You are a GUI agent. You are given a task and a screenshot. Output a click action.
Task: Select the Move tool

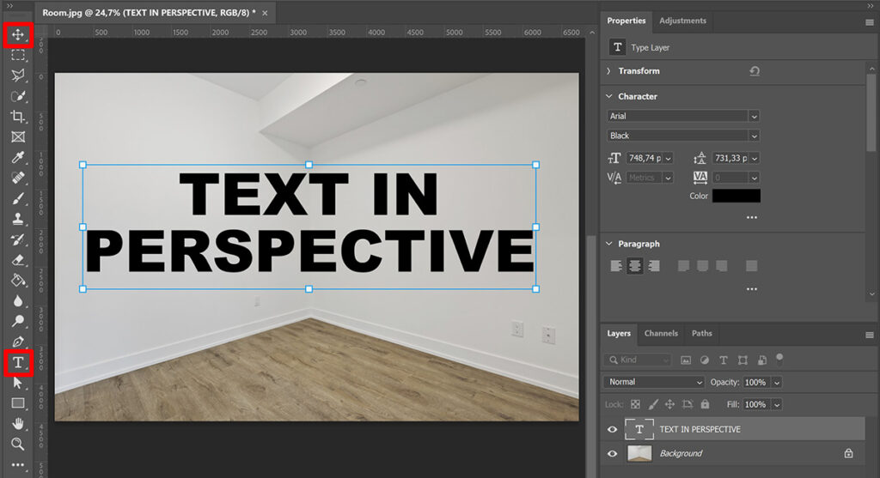pyautogui.click(x=18, y=34)
